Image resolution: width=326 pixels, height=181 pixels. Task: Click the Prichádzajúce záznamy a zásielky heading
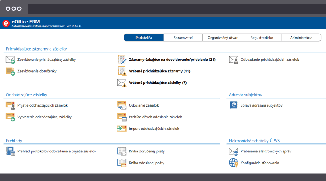click(36, 49)
